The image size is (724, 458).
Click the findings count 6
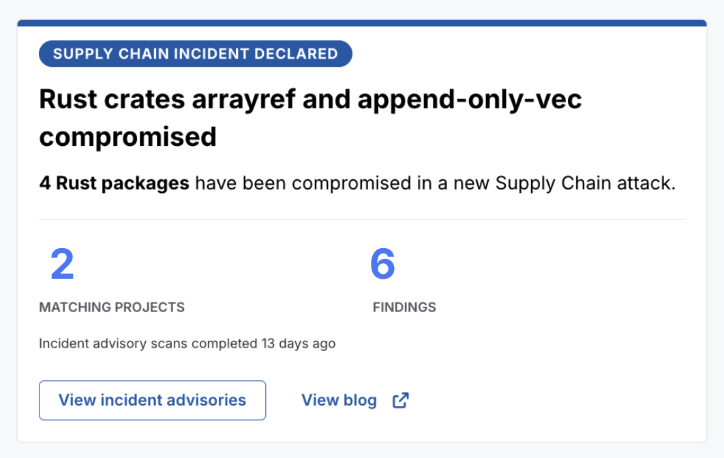click(x=382, y=264)
